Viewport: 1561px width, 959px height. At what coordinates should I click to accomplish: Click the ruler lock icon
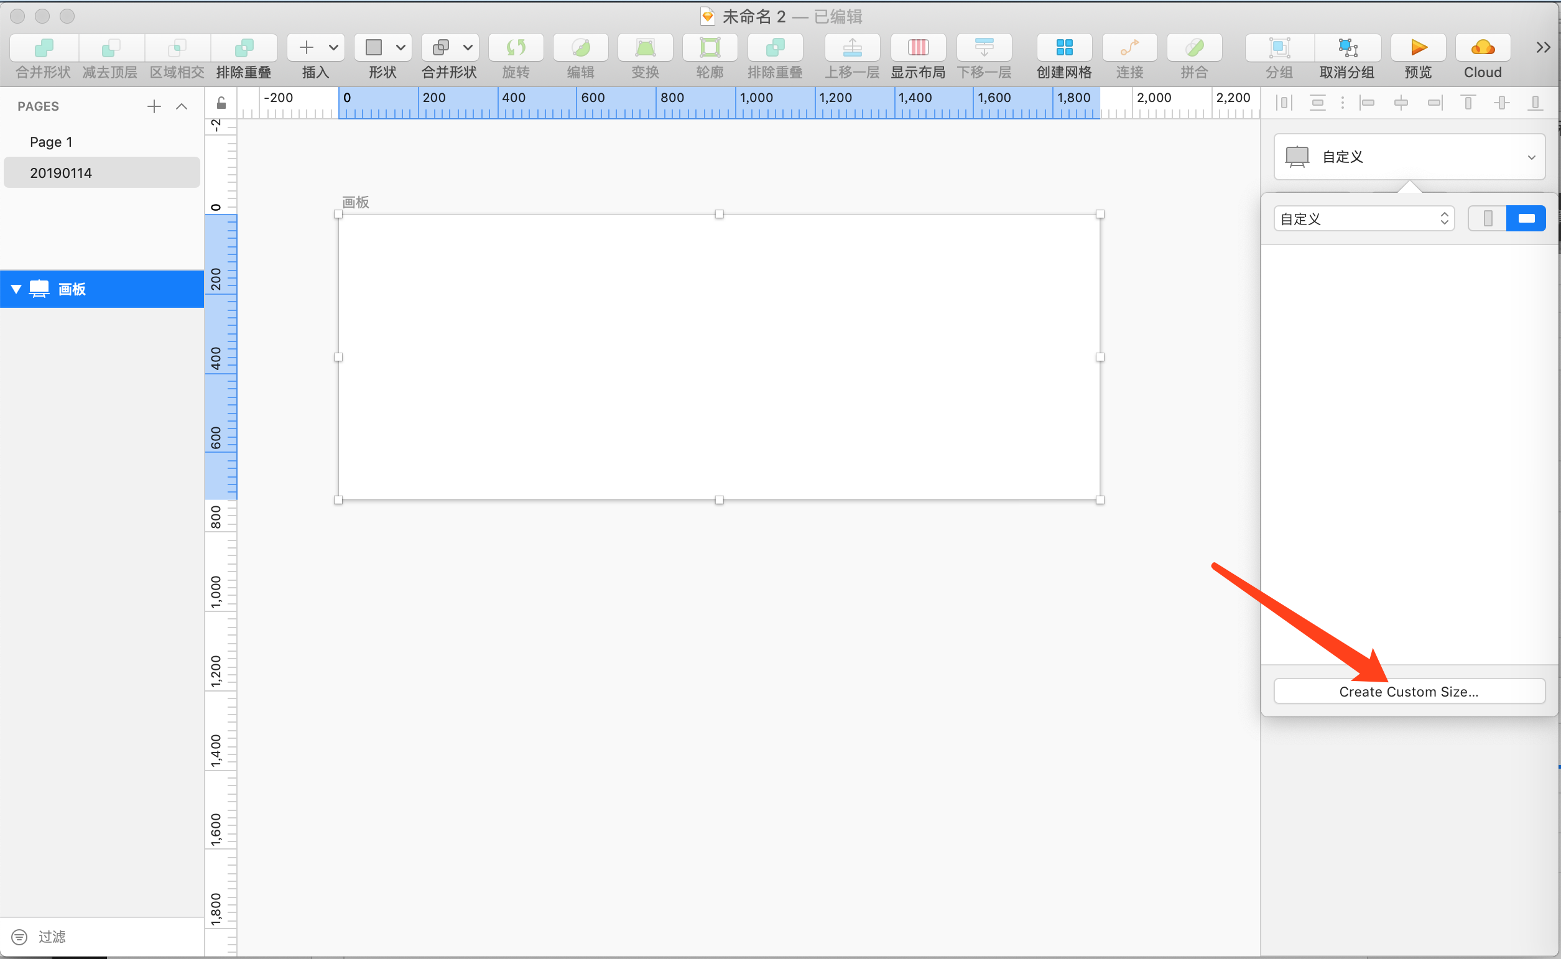[221, 103]
